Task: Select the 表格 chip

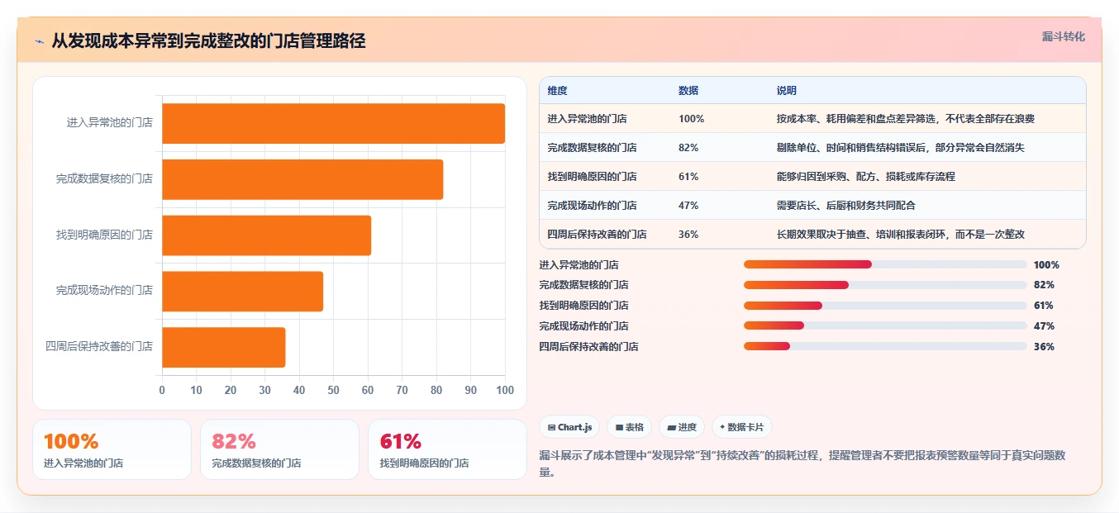Action: point(629,427)
